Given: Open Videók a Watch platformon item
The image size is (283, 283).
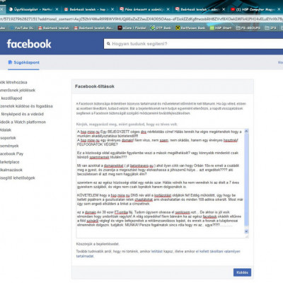Looking at the screenshot, I should coord(23,122).
